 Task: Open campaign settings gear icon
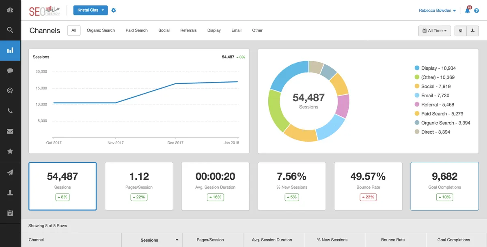[114, 10]
